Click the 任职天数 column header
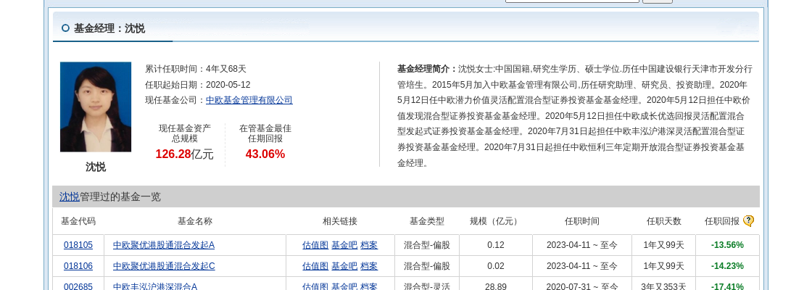Viewport: 812px width, 290px height. click(x=664, y=221)
